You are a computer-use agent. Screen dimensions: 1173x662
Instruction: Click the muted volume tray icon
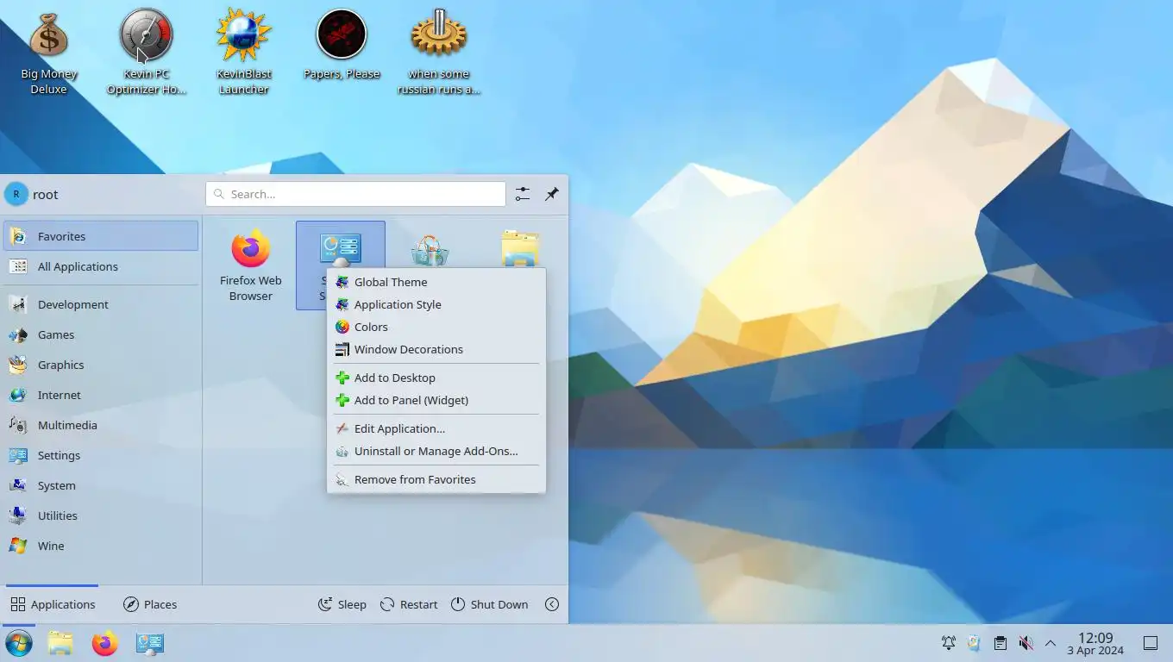pyautogui.click(x=1026, y=643)
